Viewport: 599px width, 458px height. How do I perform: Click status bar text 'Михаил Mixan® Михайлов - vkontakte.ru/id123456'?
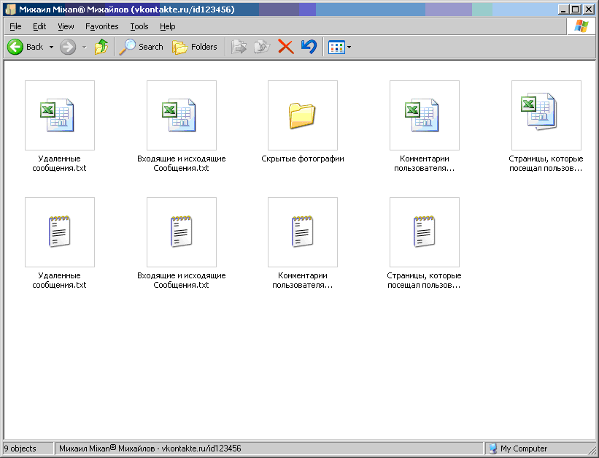pyautogui.click(x=150, y=449)
